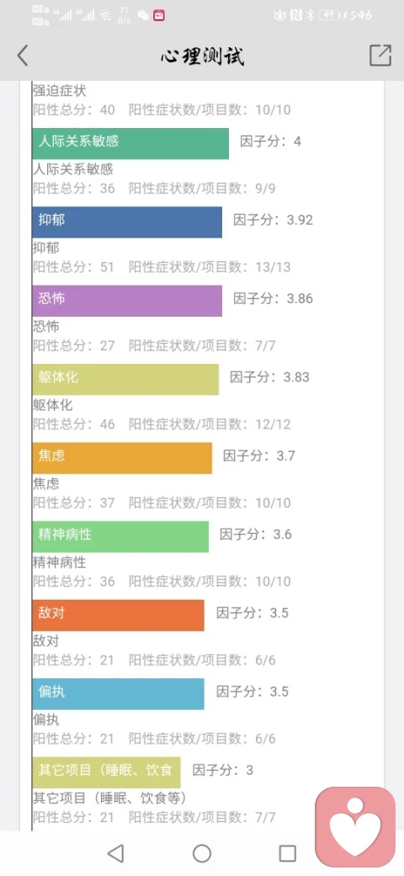Screen dimensions: 404x876
Task: Tap the Wi-Fi icon in status bar
Action: point(105,16)
